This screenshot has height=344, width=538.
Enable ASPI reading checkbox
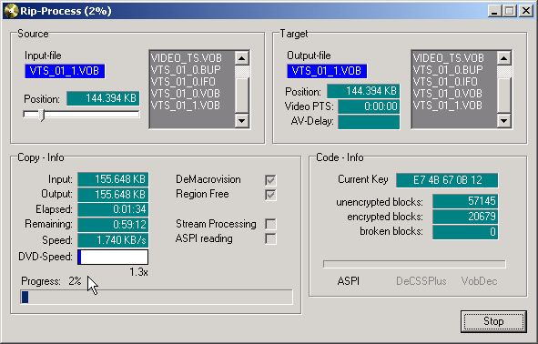tap(270, 239)
